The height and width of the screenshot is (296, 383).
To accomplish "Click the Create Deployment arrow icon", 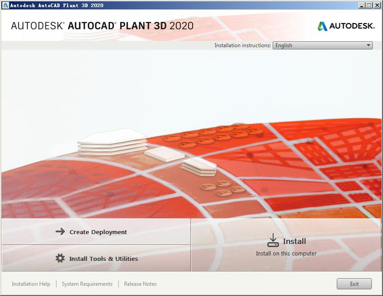I will [x=60, y=231].
